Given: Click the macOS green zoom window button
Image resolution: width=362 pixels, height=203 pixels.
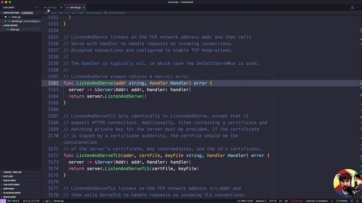Looking at the screenshot, I should [x=10, y=2].
